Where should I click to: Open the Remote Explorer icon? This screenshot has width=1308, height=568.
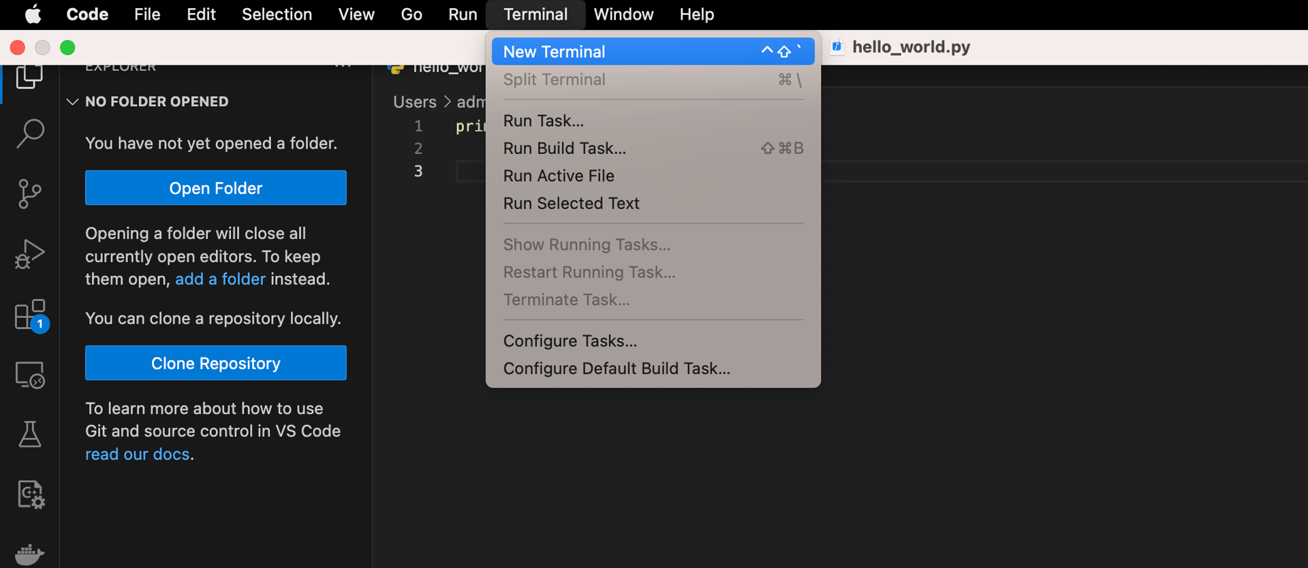tap(30, 375)
